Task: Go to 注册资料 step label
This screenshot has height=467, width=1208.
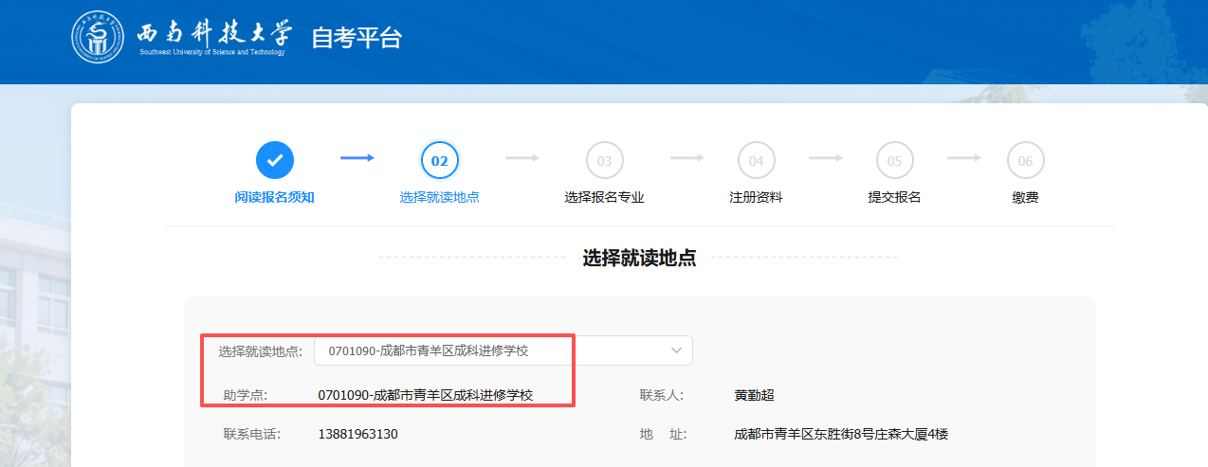Action: (x=756, y=197)
